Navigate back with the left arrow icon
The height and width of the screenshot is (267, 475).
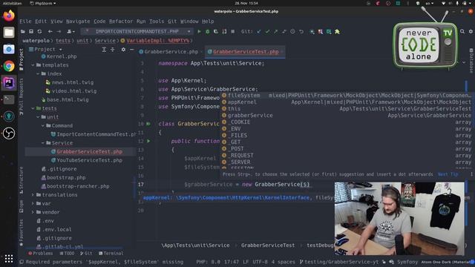50,31
